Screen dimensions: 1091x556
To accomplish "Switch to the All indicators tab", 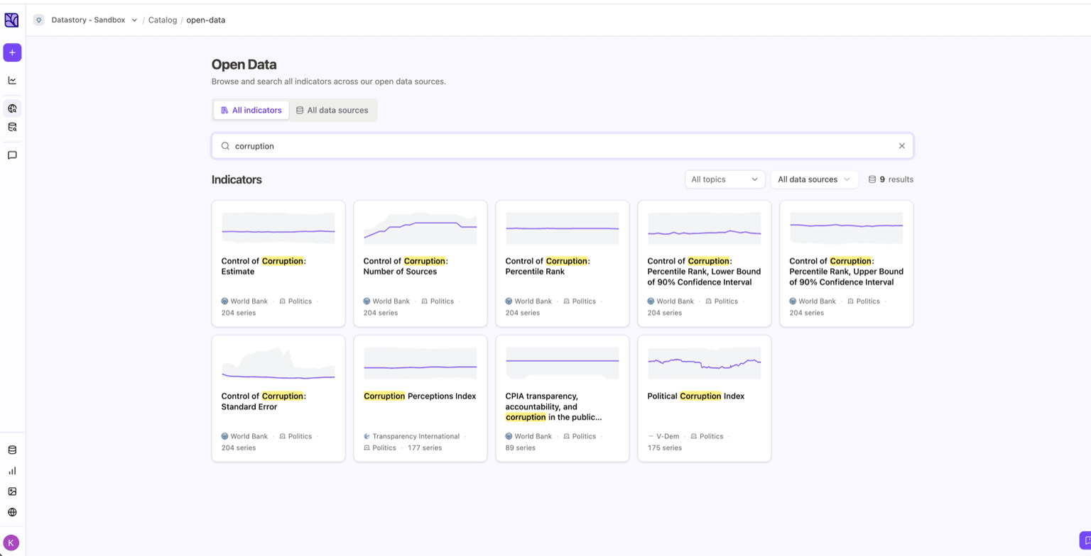I will 251,110.
